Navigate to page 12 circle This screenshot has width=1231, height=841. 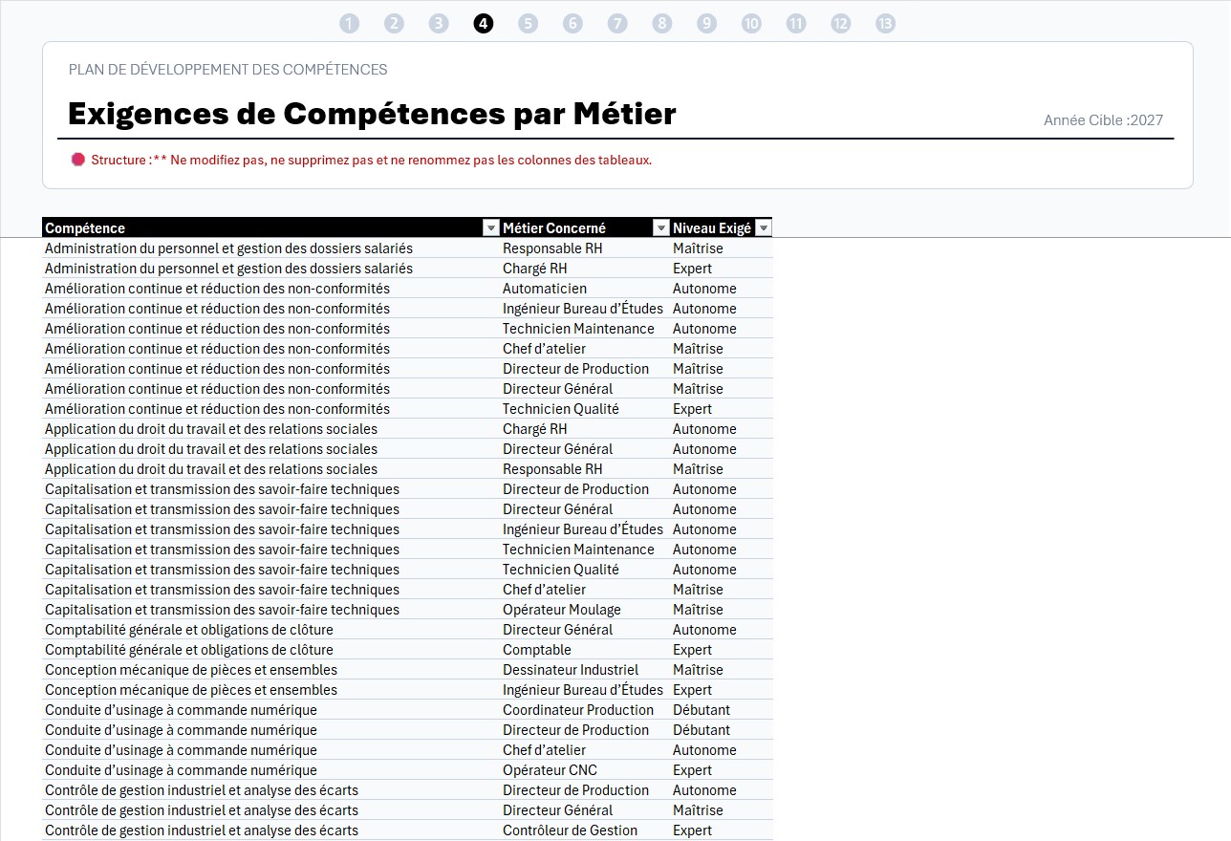[x=841, y=24]
